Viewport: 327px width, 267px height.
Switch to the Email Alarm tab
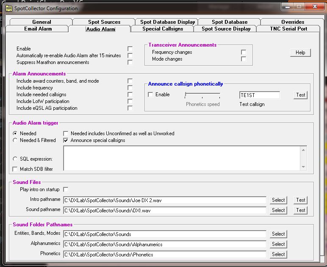[38, 29]
